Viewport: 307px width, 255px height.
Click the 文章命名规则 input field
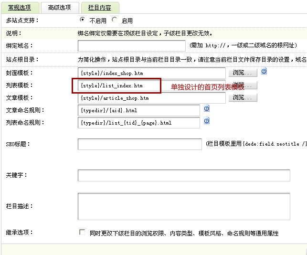138,110
